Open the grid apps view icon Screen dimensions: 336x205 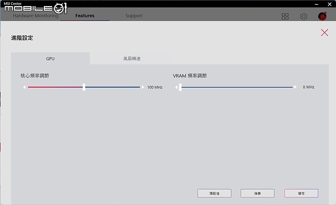tap(285, 16)
